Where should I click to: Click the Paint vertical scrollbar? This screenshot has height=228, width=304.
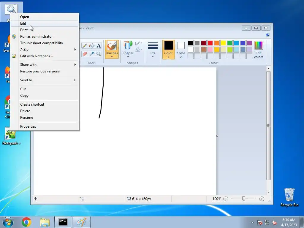(x=268, y=126)
